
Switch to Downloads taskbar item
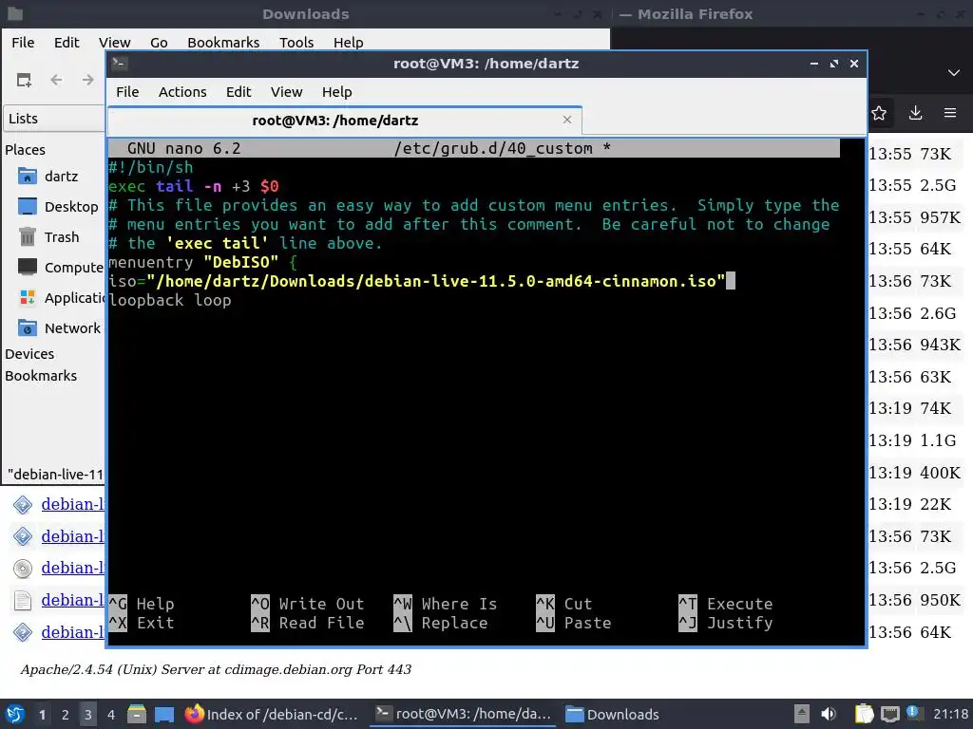613,714
